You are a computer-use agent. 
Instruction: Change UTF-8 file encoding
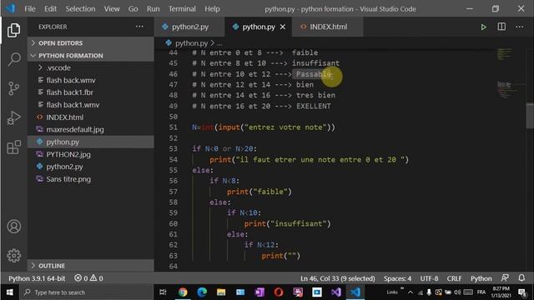pyautogui.click(x=429, y=278)
